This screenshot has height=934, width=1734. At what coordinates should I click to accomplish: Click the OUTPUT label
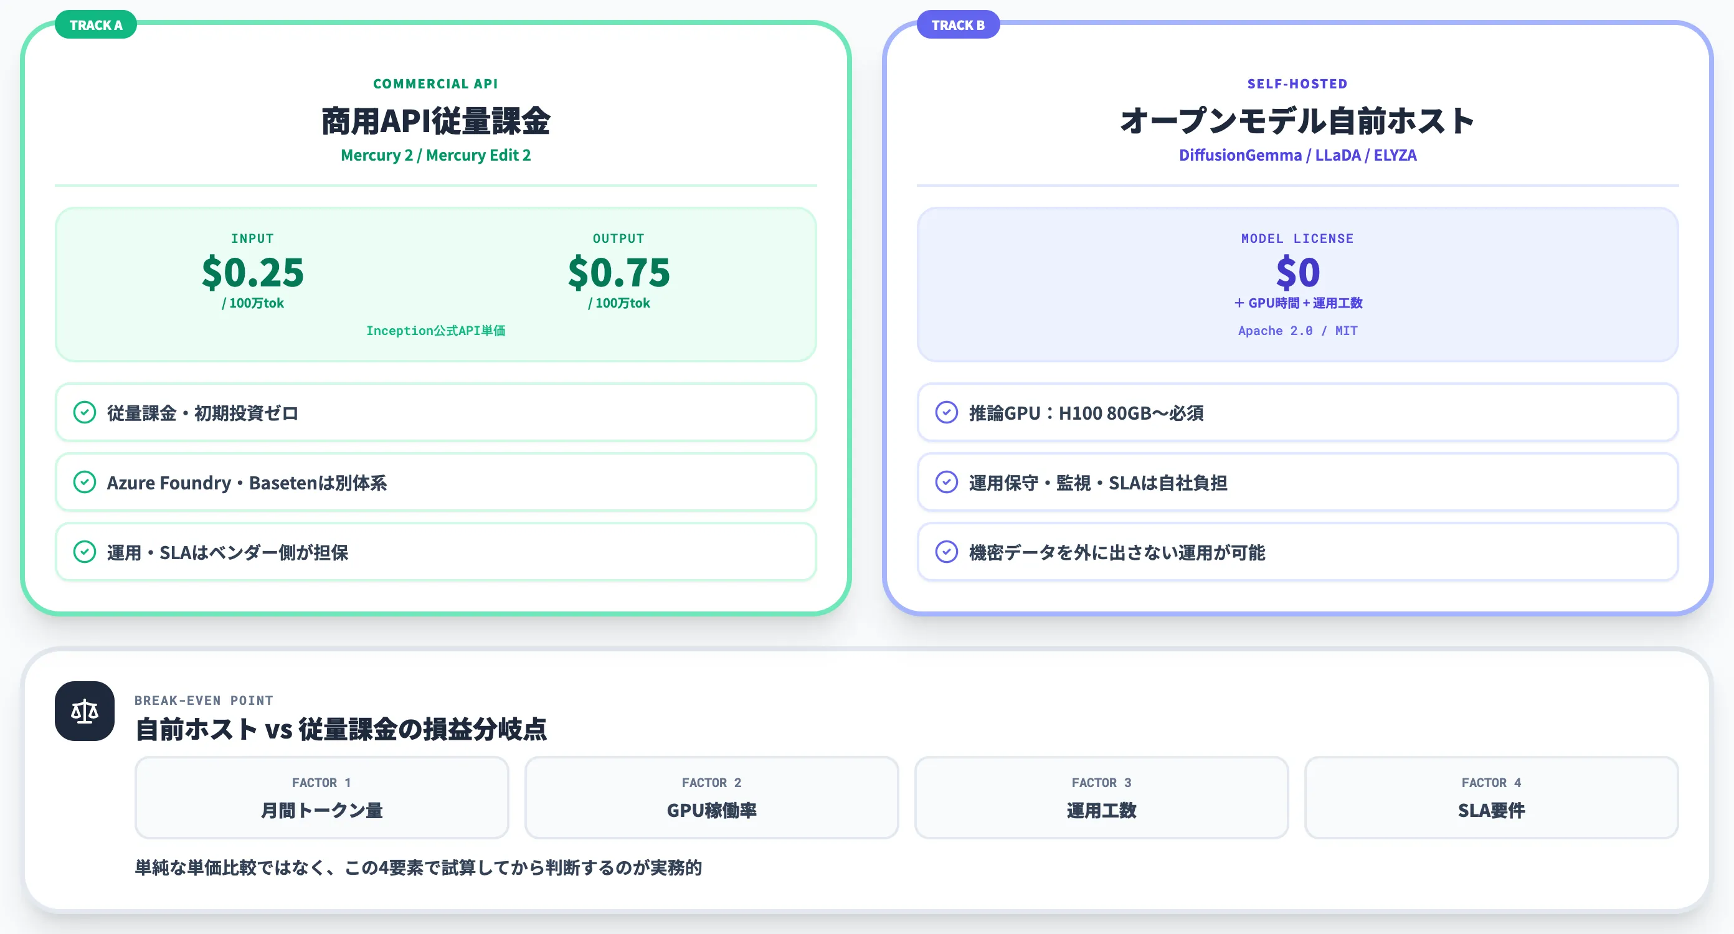[618, 238]
